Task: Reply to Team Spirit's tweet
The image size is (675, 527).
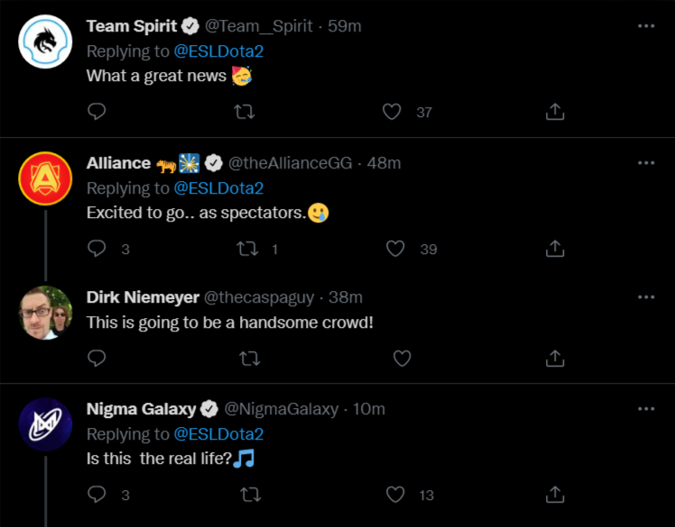Action: [x=97, y=112]
